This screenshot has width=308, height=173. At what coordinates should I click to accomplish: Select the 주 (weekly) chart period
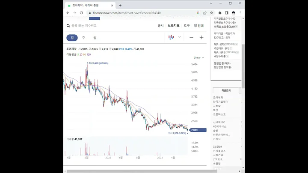pos(83,38)
